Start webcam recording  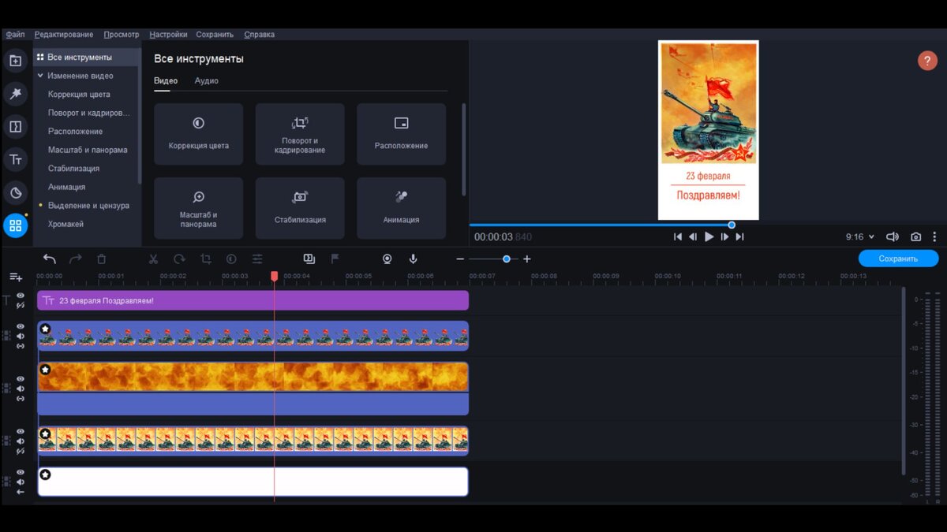[x=387, y=259]
